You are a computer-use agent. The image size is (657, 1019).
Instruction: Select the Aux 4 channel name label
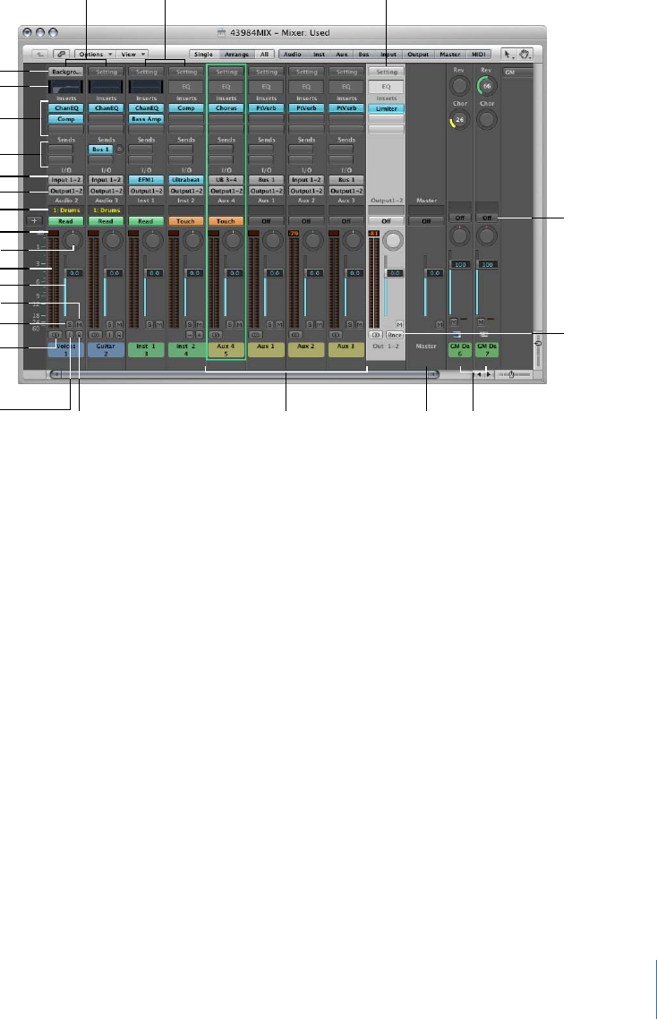tap(226, 349)
